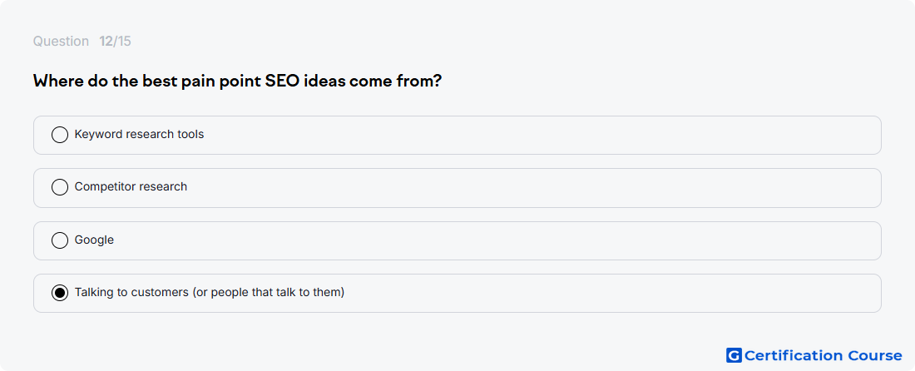The height and width of the screenshot is (371, 915).
Task: Click the "Keyword research tools" answer label
Action: coord(139,134)
